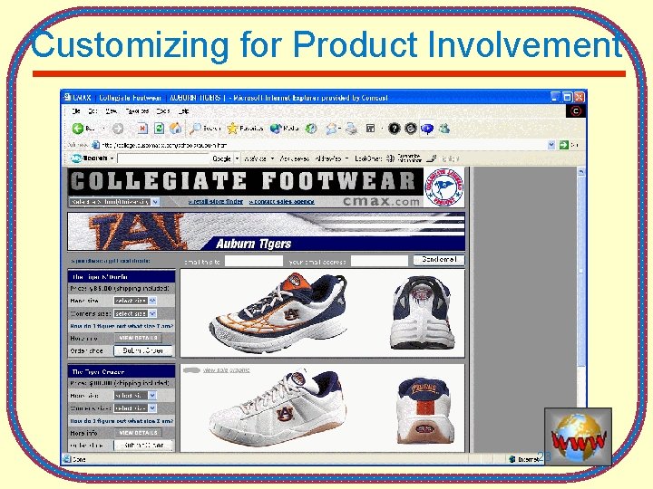
Task: Click the Send email button
Action: (439, 260)
